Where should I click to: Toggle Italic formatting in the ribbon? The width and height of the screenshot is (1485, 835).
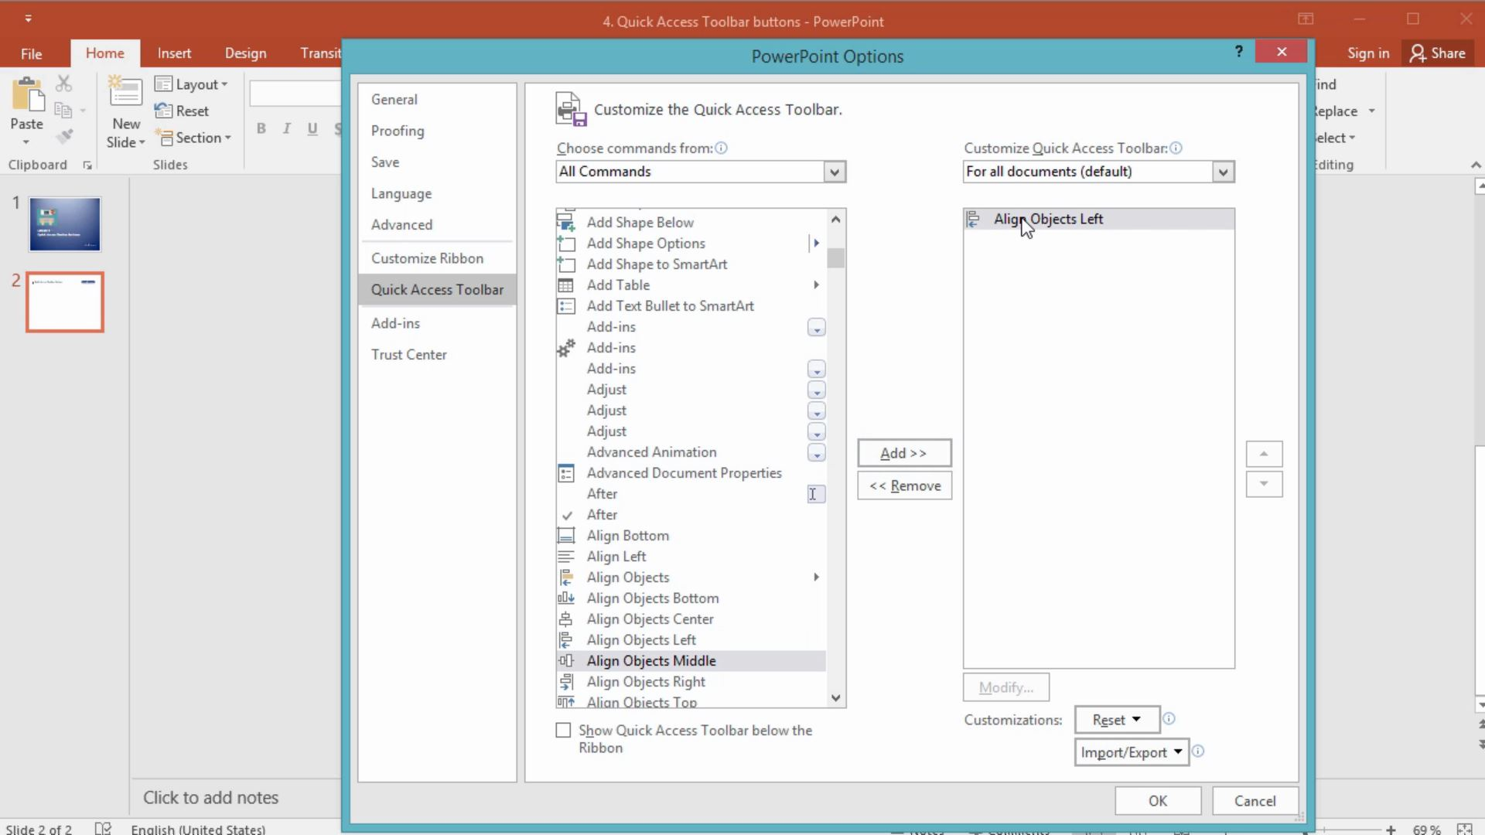coord(286,128)
